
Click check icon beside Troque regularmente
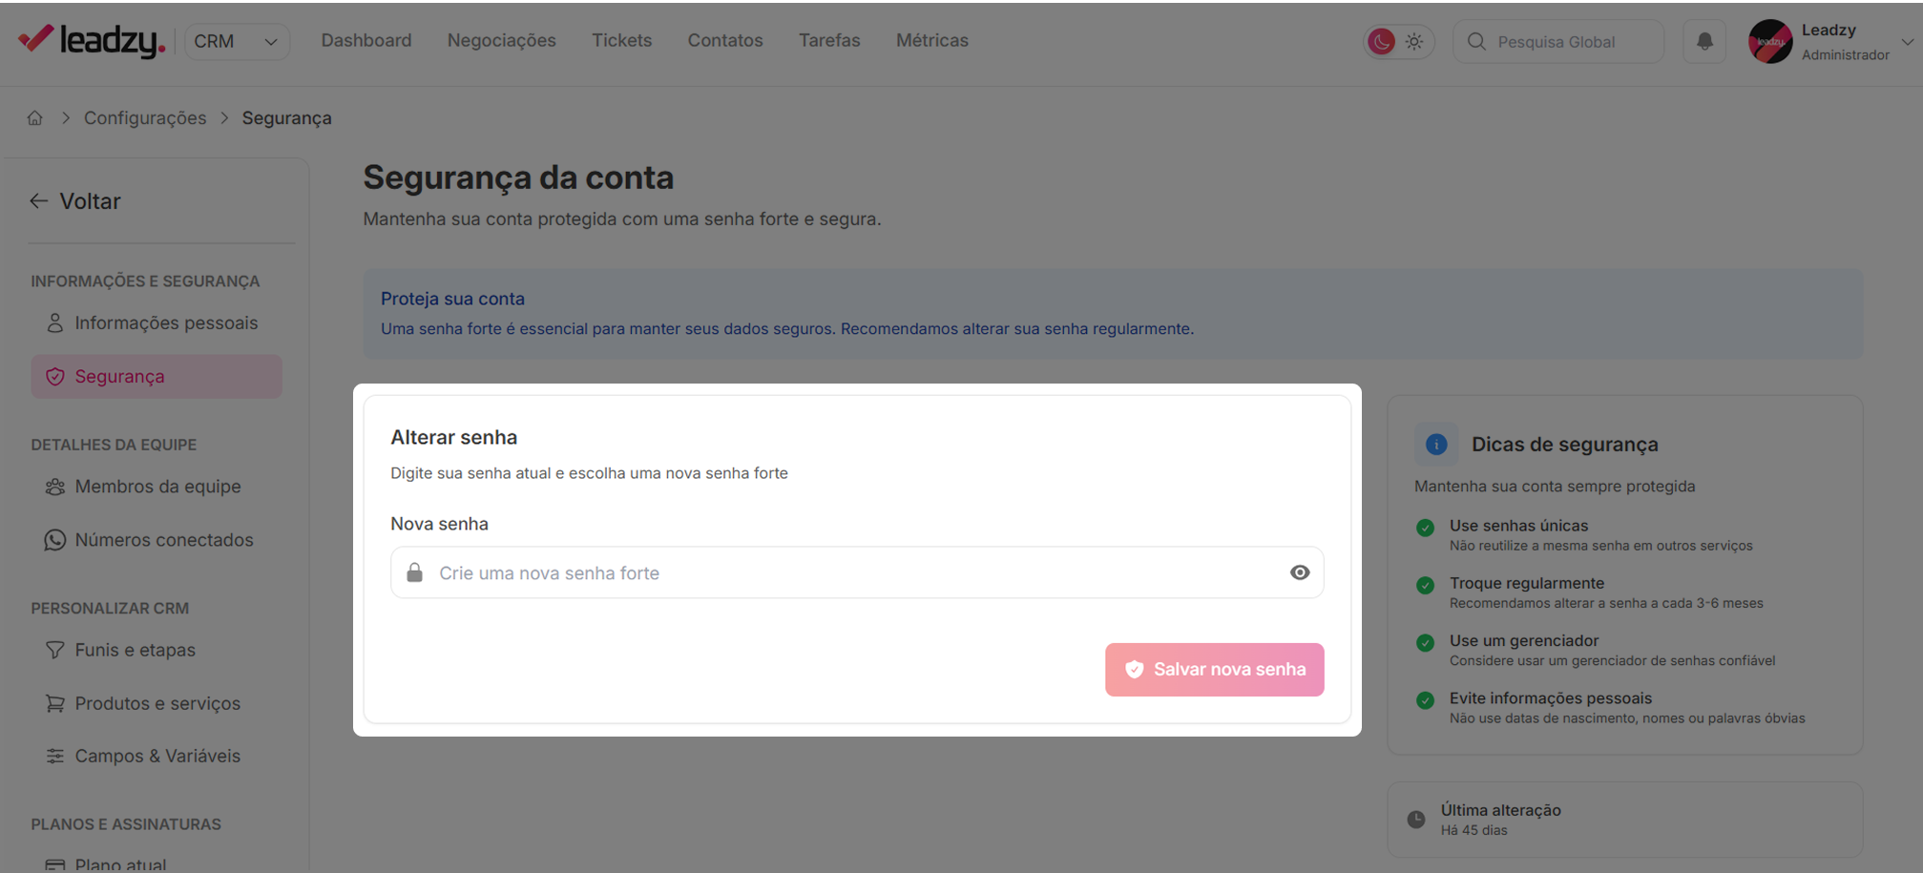click(x=1425, y=585)
